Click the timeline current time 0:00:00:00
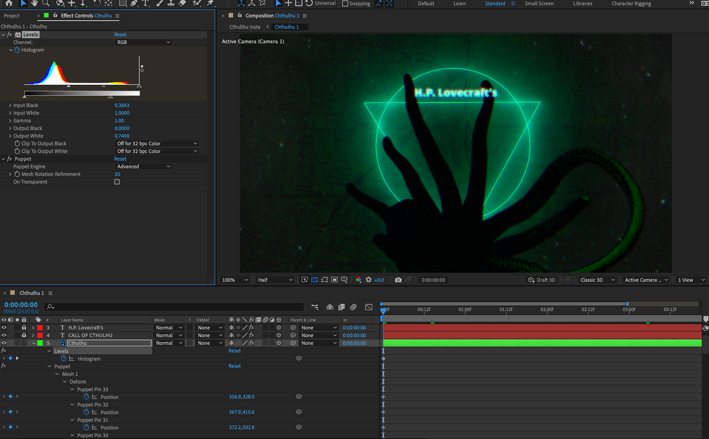 coord(21,304)
